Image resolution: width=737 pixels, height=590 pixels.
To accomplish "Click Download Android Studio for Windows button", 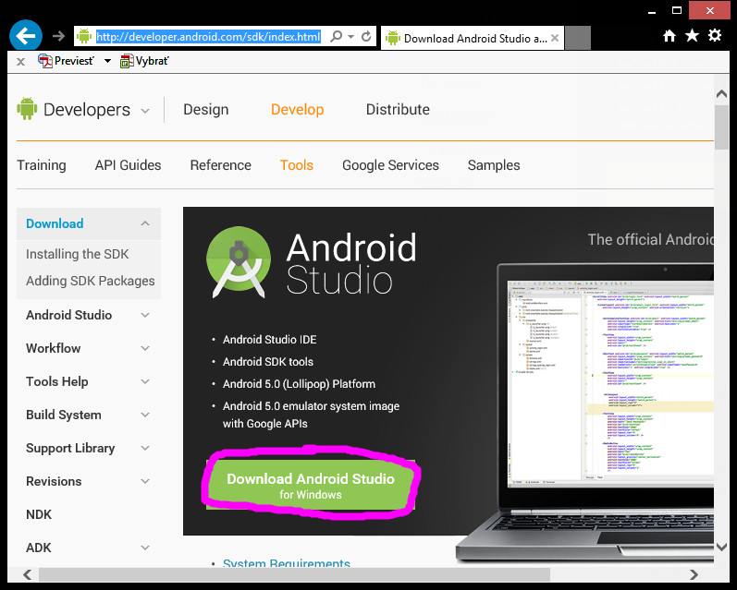I will 311,485.
